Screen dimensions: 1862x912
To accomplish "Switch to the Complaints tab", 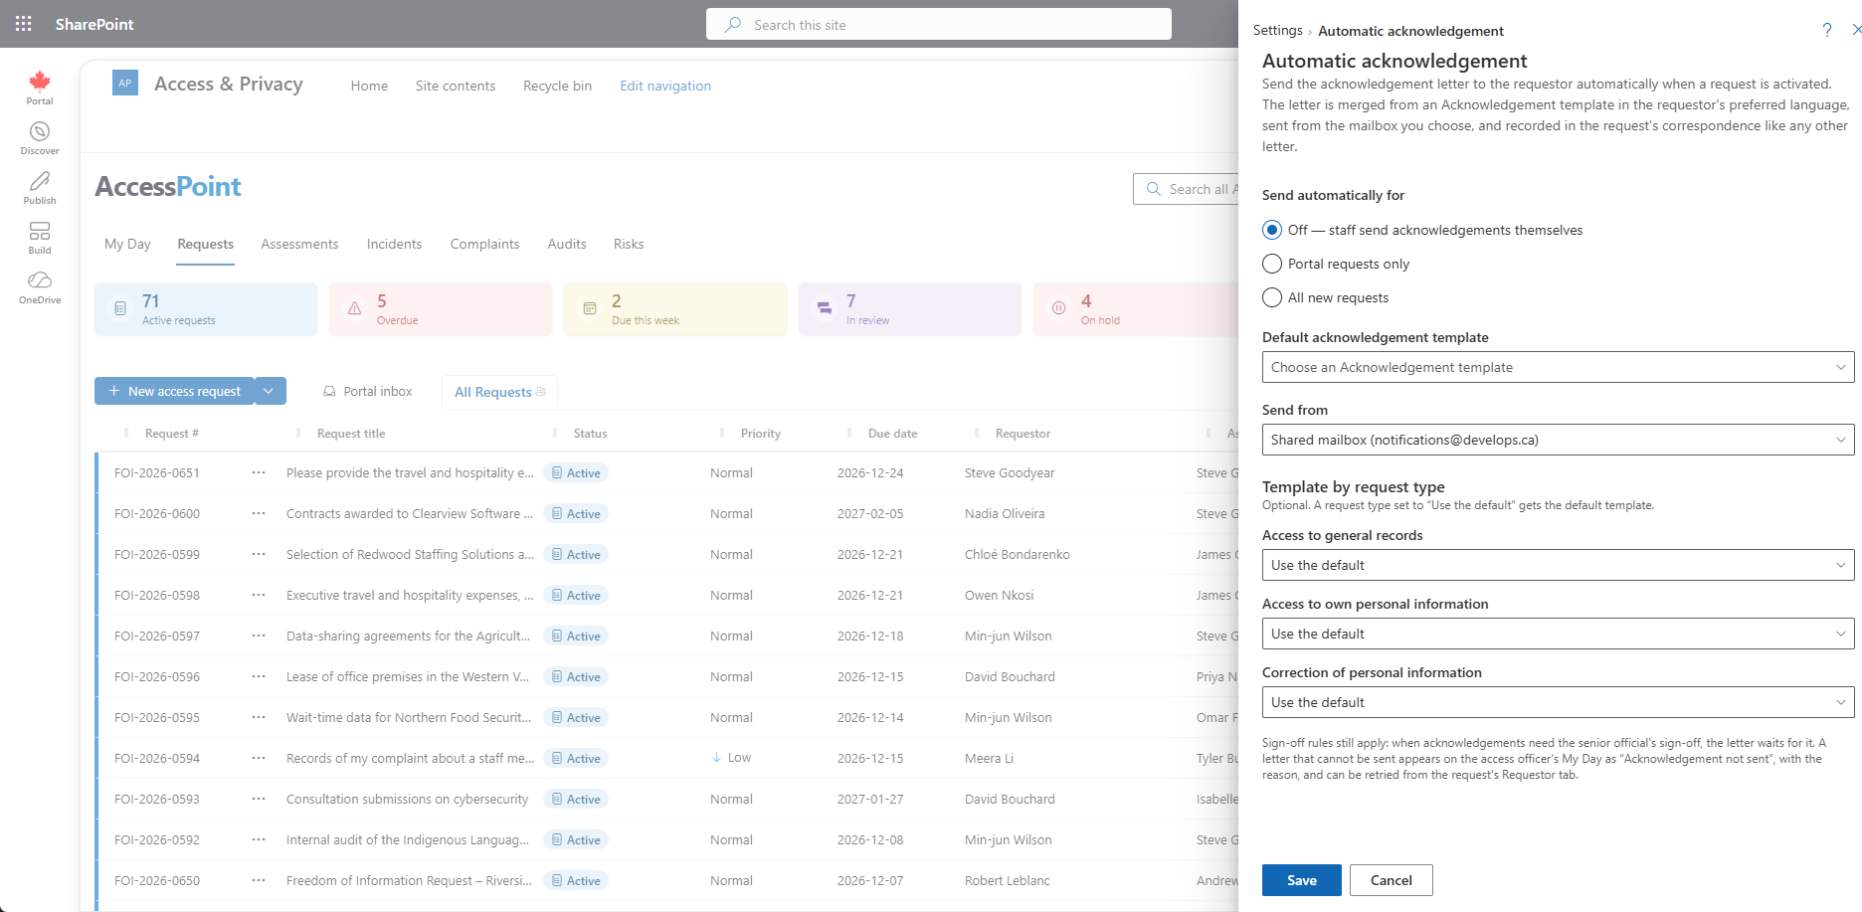I will 484,244.
